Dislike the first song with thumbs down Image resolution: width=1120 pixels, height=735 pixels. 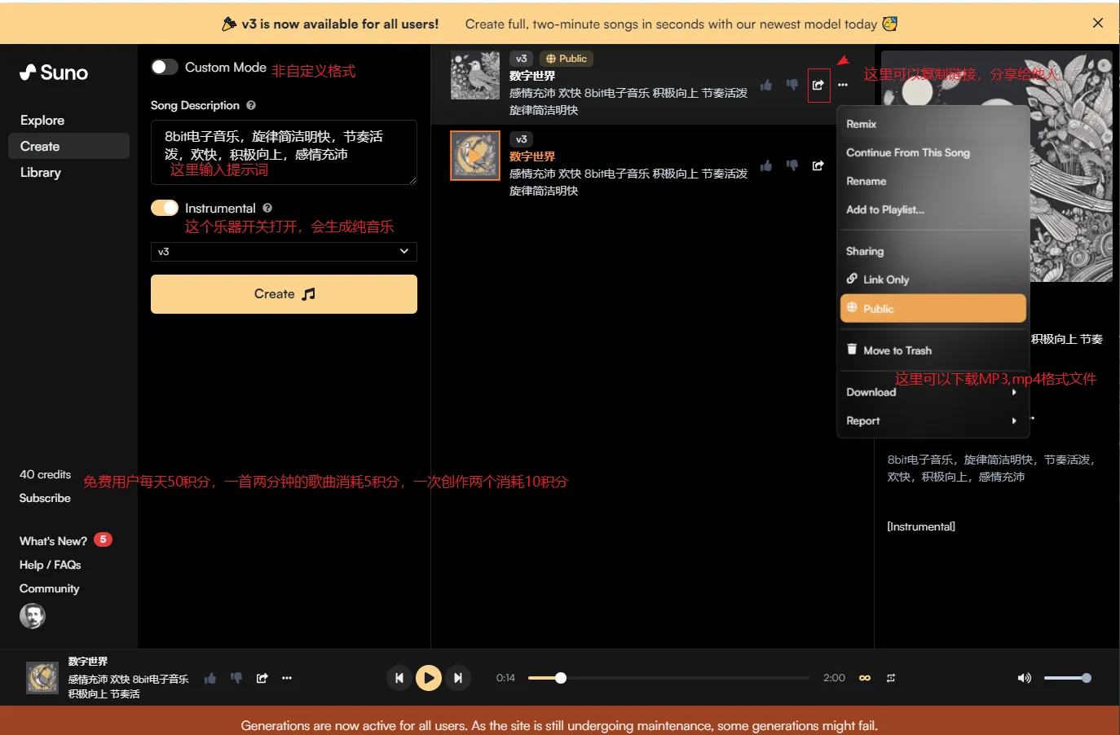pyautogui.click(x=791, y=85)
